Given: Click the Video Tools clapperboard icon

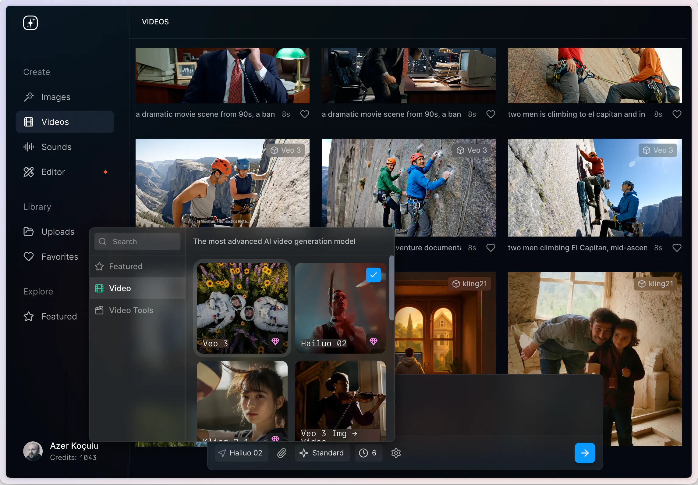Looking at the screenshot, I should tap(99, 310).
